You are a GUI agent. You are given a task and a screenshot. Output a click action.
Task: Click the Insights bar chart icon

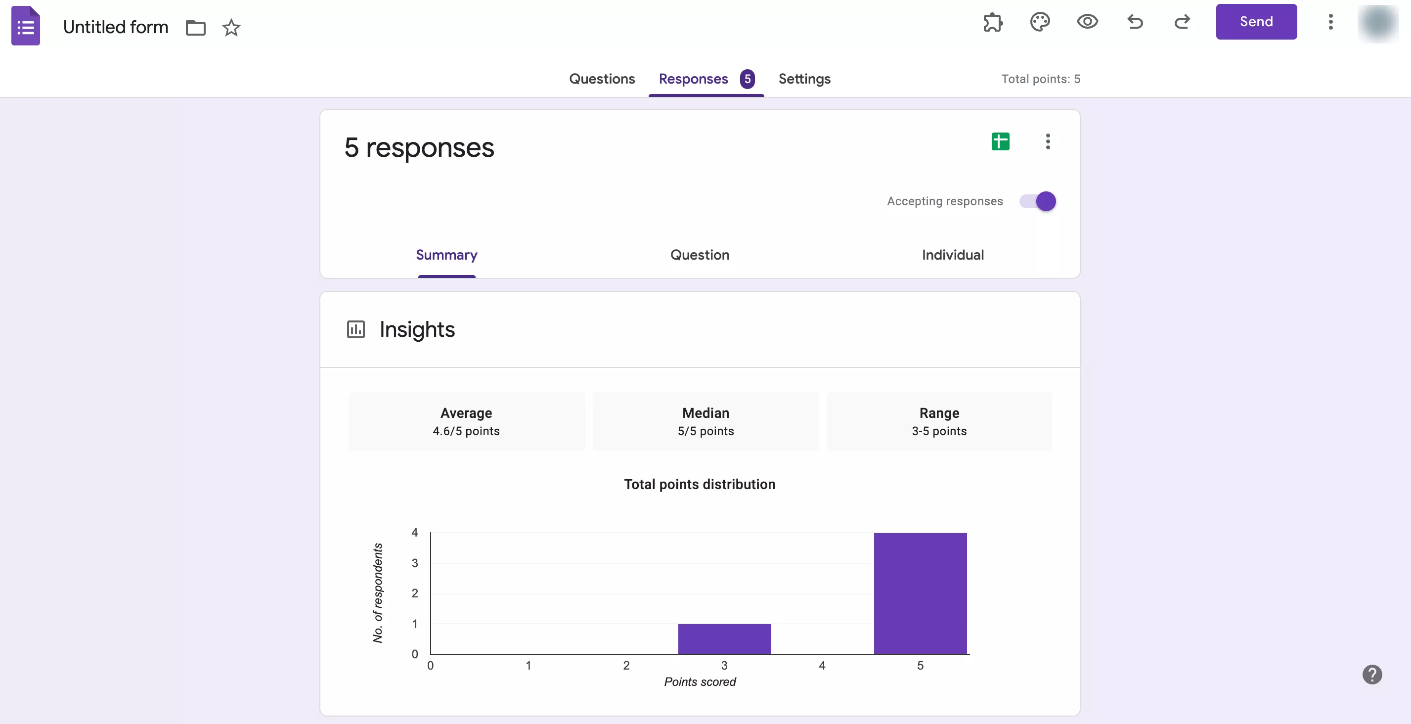click(x=355, y=329)
